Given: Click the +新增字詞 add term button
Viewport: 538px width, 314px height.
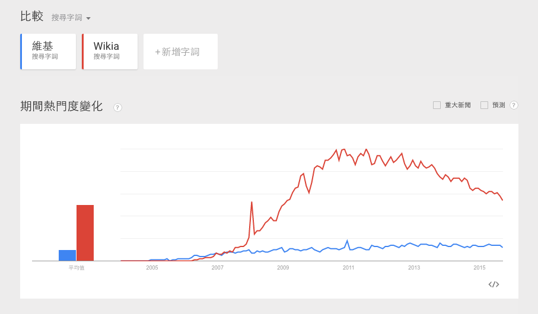Looking at the screenshot, I should (x=180, y=52).
